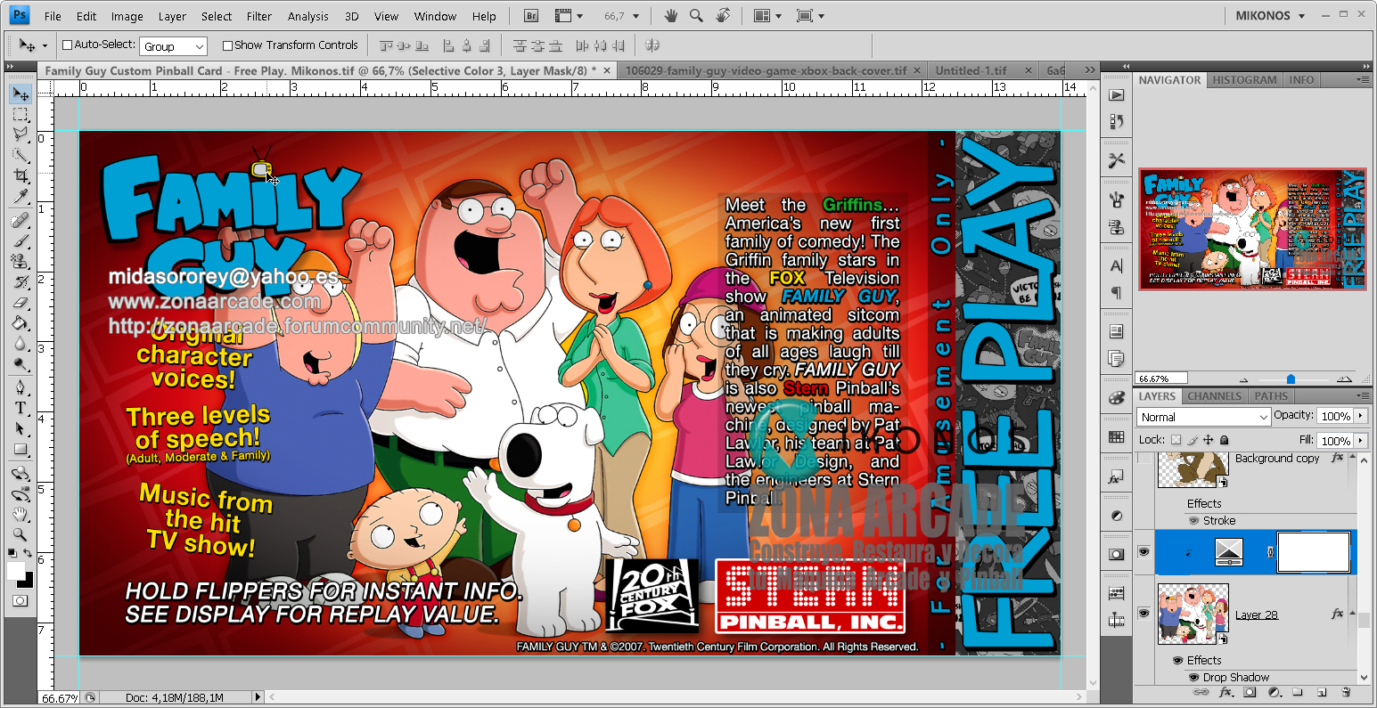Image resolution: width=1377 pixels, height=708 pixels.
Task: Create a new layer
Action: pyautogui.click(x=1322, y=692)
